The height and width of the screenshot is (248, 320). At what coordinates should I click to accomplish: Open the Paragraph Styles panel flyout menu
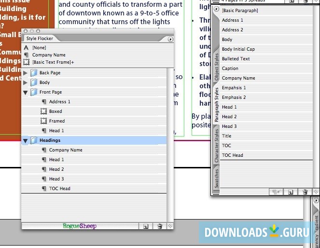click(216, 9)
